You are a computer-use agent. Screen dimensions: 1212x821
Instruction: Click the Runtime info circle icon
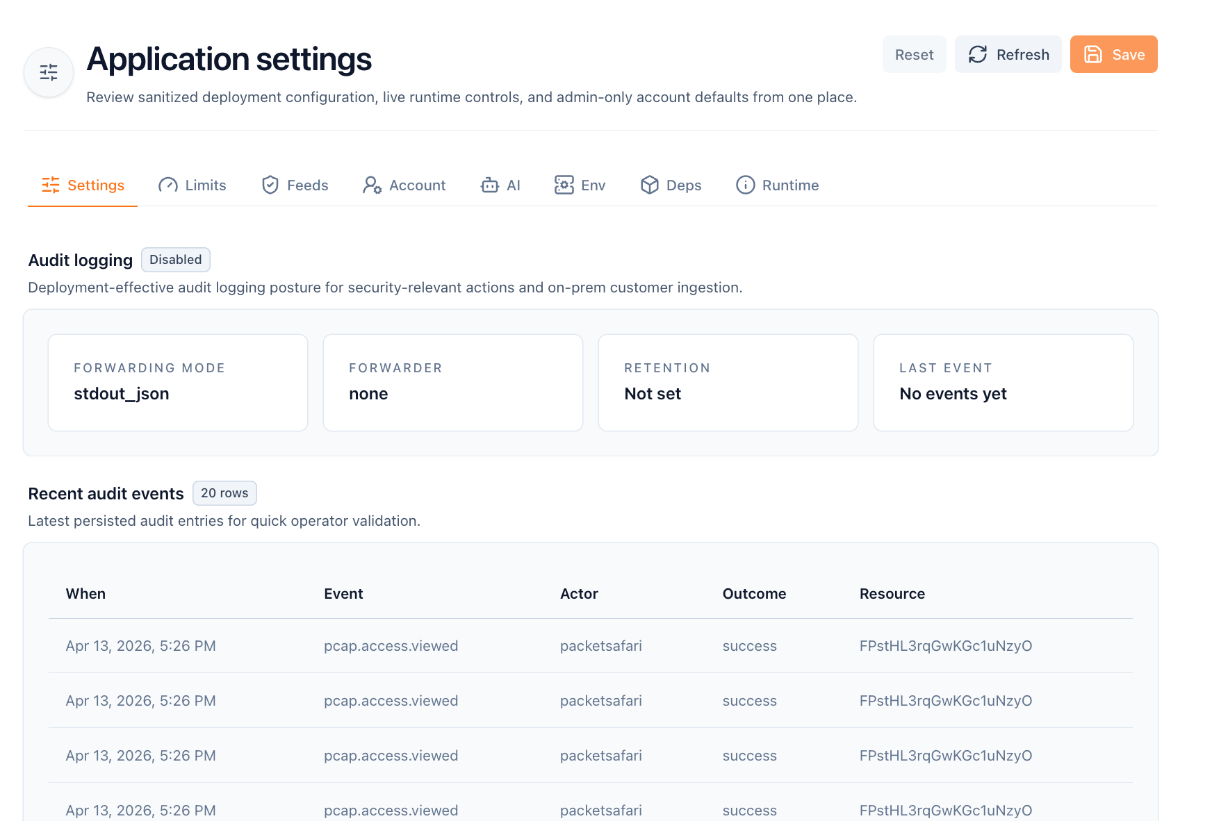tap(746, 185)
